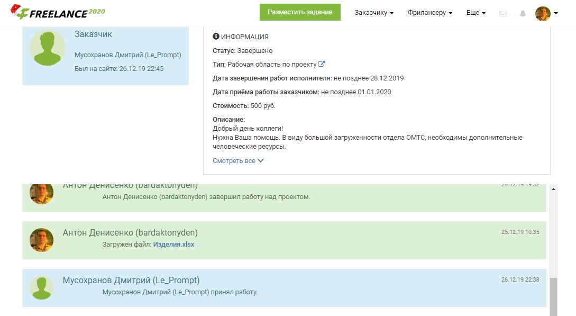Click the chat scrollbar up arrow
Viewport: 576px width, 316px height.
tap(553, 189)
